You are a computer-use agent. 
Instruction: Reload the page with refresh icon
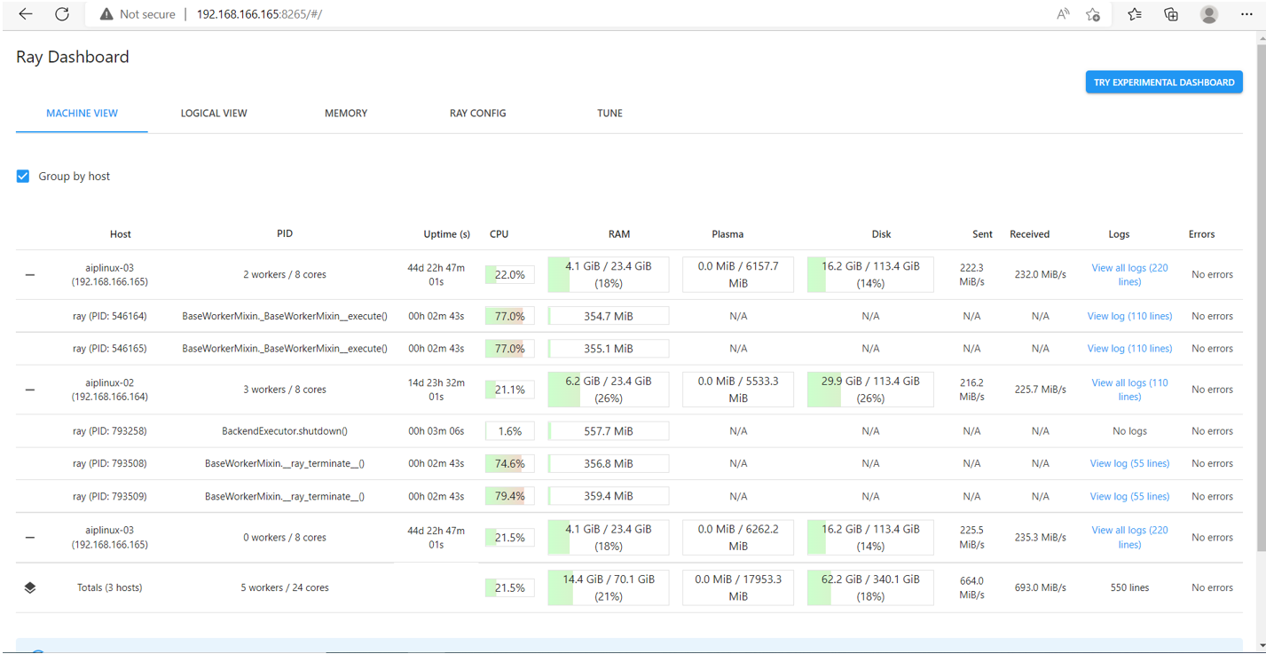coord(62,14)
